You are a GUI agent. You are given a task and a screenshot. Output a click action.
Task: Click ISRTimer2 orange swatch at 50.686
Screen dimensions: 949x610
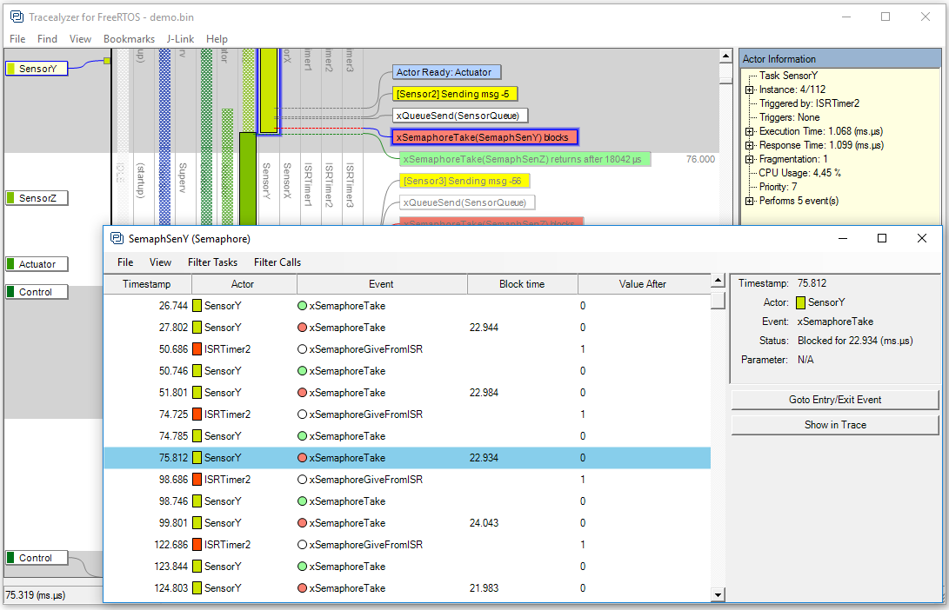(x=197, y=349)
